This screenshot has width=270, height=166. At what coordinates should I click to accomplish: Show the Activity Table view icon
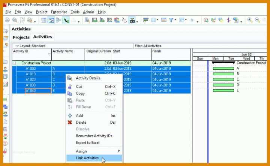click(44, 20)
